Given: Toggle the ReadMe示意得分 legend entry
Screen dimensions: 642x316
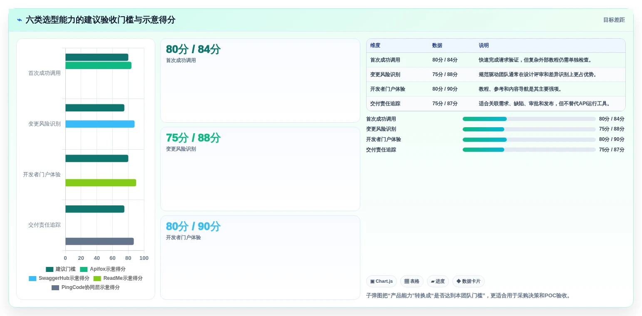Looking at the screenshot, I should [118, 278].
